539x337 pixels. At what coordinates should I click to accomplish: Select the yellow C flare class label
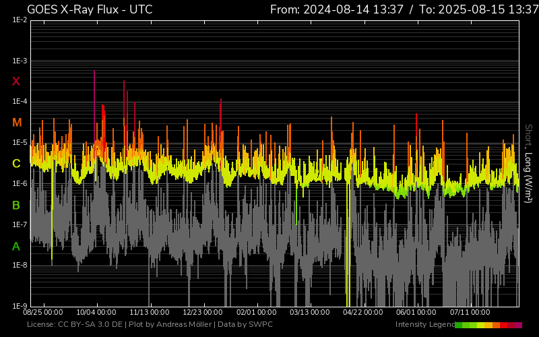click(x=16, y=164)
